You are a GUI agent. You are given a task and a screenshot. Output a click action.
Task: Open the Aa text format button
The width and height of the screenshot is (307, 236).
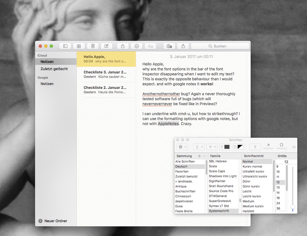[x=150, y=46]
